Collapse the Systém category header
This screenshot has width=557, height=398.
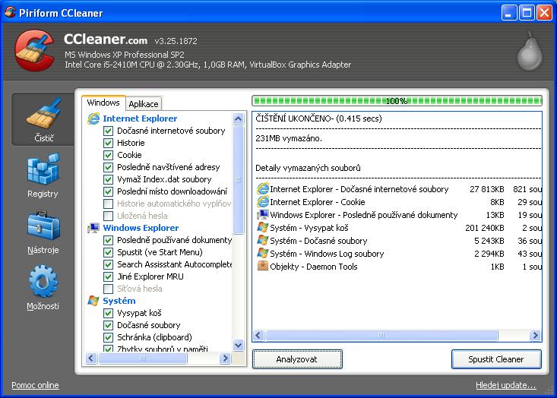tap(119, 301)
